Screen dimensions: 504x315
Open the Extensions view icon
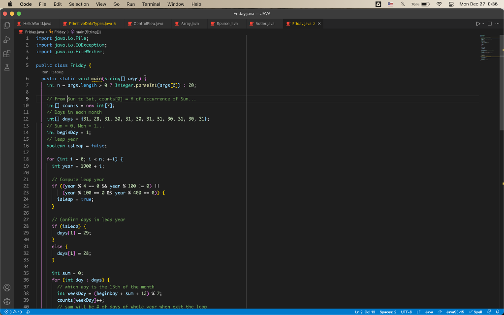click(x=6, y=54)
